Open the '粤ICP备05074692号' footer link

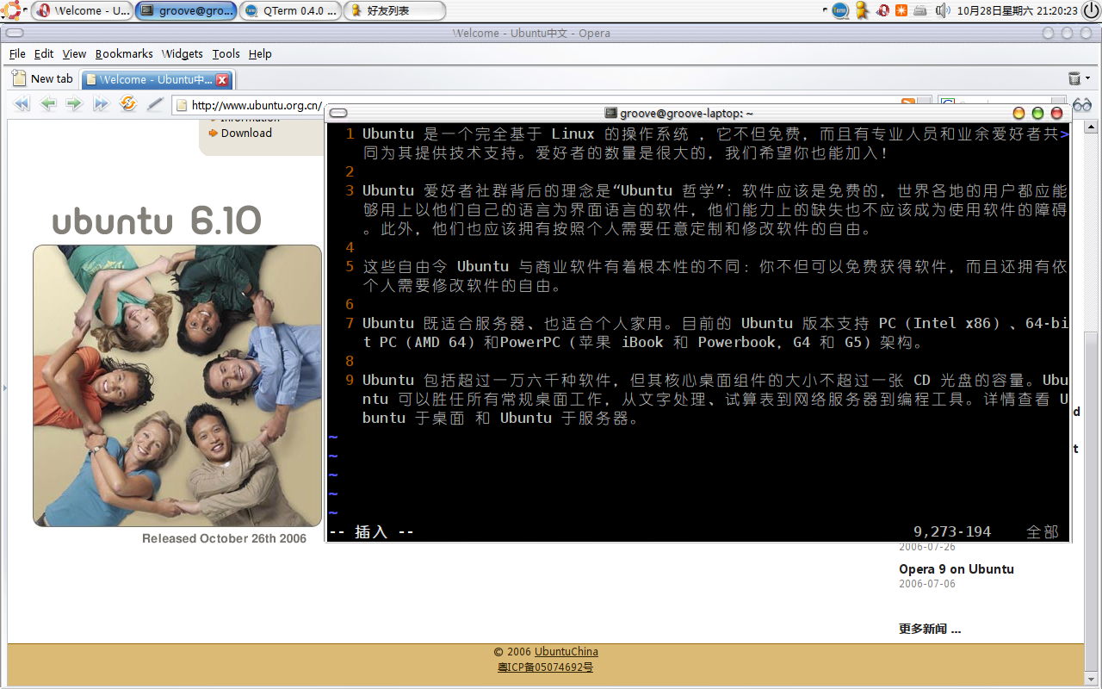click(x=546, y=667)
